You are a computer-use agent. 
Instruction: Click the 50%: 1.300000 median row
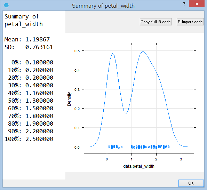point(31,101)
